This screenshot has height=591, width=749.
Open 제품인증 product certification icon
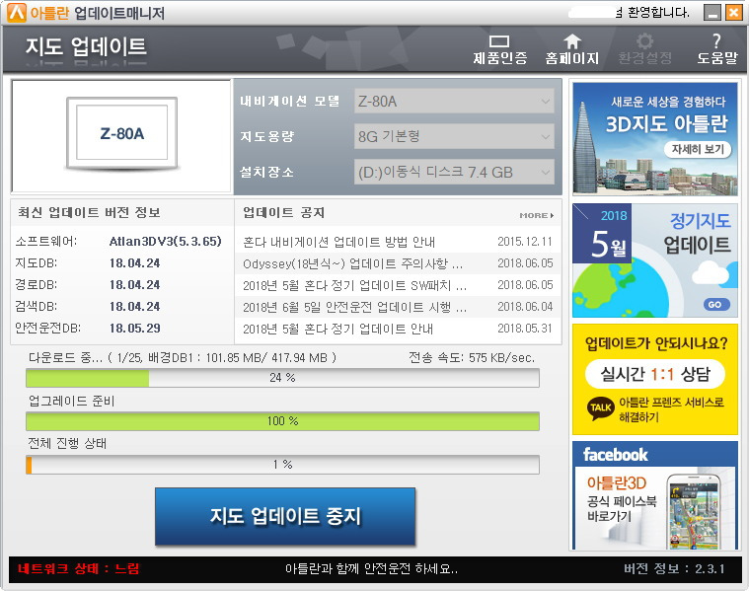(499, 49)
